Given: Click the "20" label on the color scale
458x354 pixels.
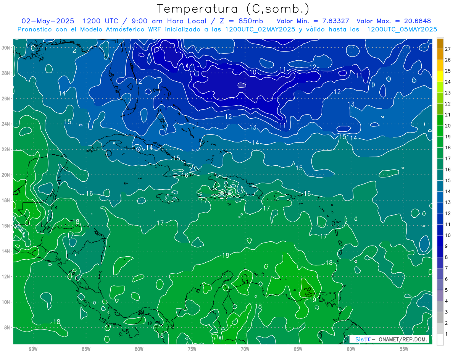Looking at the screenshot, I should 448,126.
